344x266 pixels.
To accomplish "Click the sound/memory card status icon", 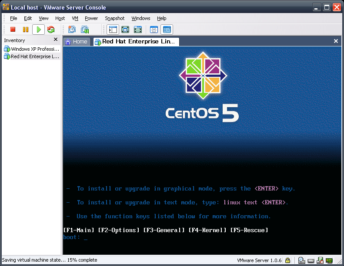I will click(329, 260).
